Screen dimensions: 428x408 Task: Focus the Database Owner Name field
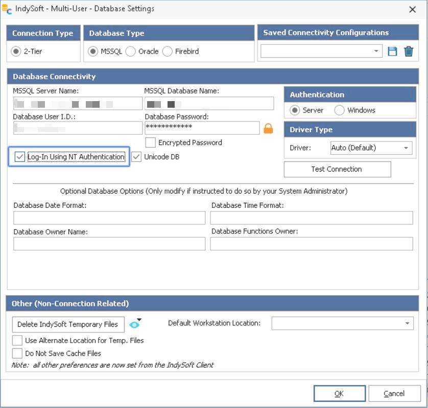[109, 244]
